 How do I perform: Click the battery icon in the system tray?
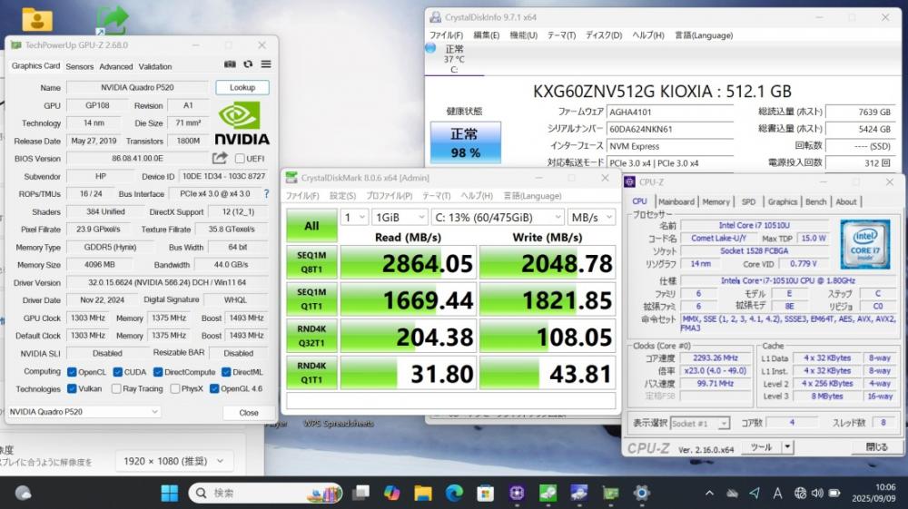(x=834, y=493)
